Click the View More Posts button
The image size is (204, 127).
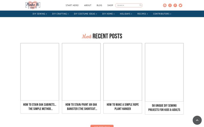(102, 126)
